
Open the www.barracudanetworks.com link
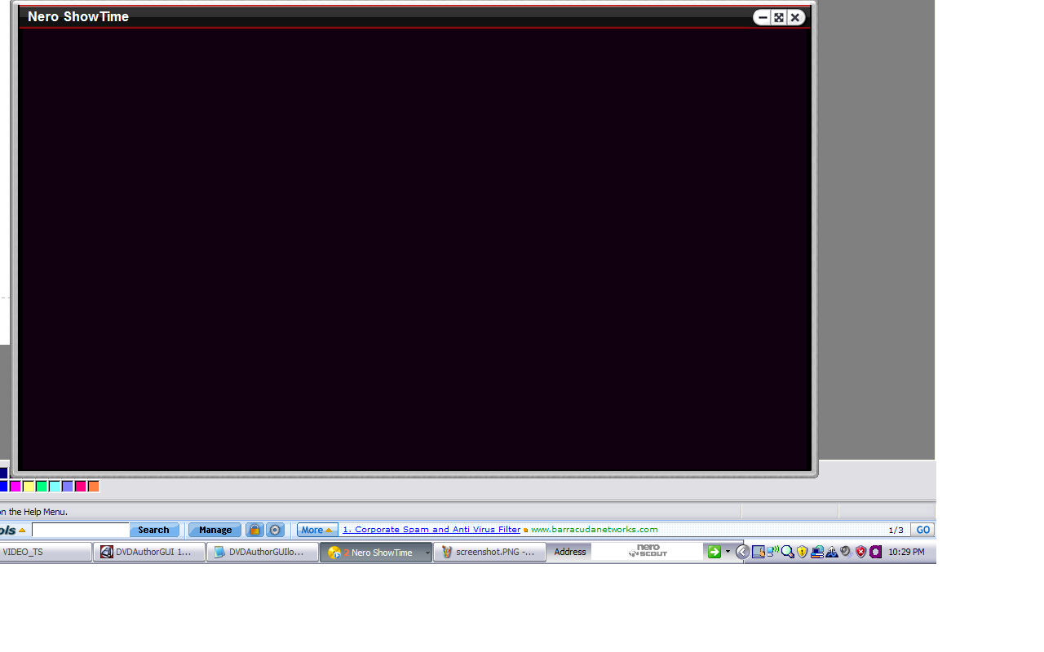click(594, 530)
